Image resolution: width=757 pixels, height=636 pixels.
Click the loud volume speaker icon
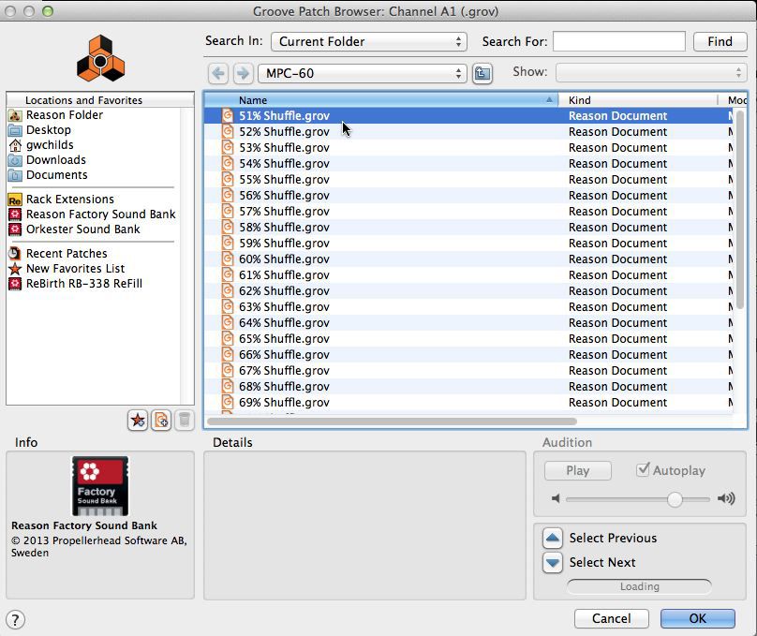[x=726, y=498]
